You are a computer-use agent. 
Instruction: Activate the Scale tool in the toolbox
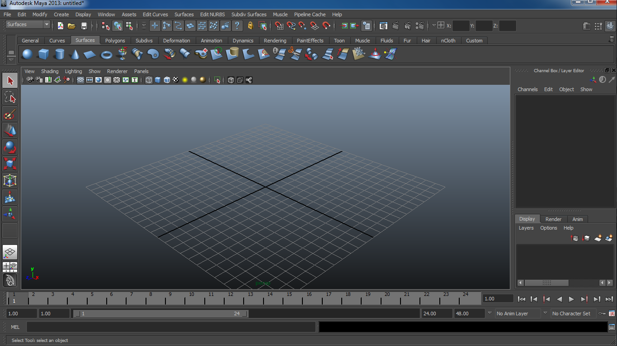coord(10,164)
